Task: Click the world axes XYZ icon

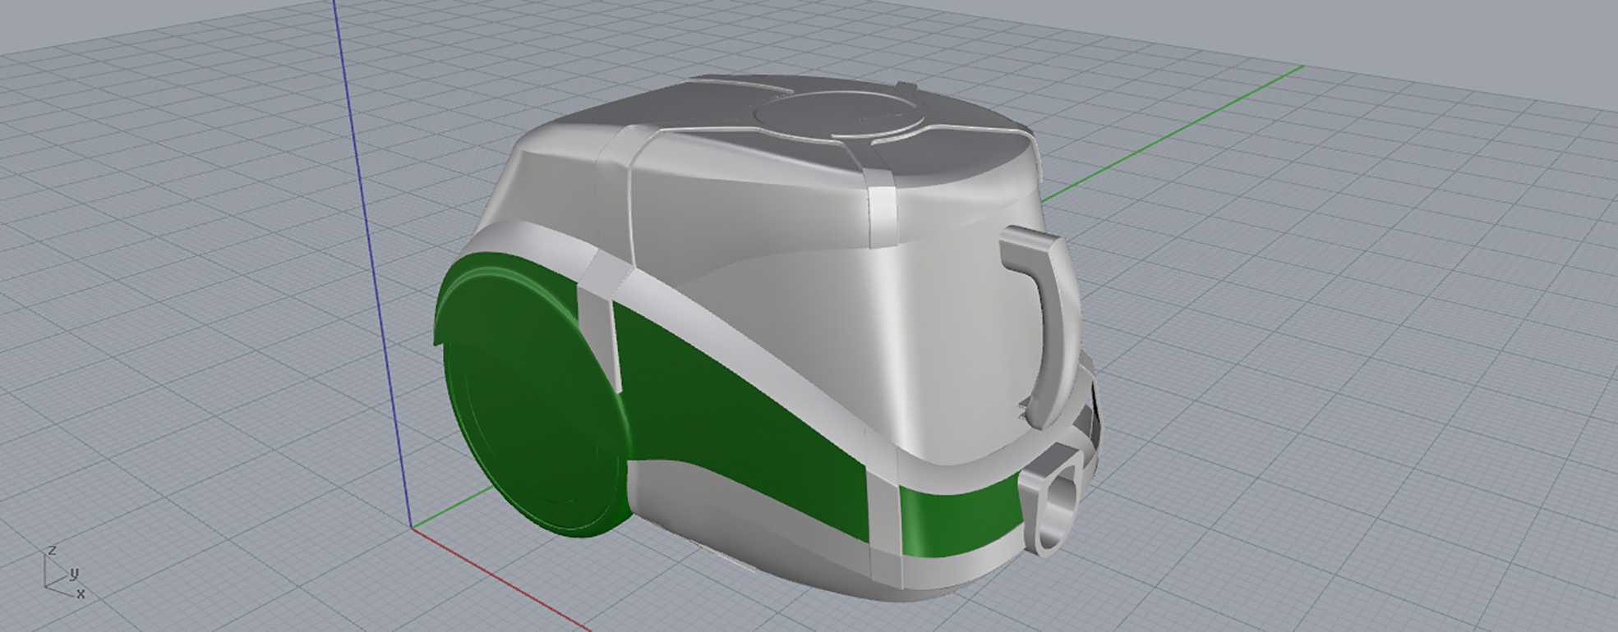Action: coord(62,571)
